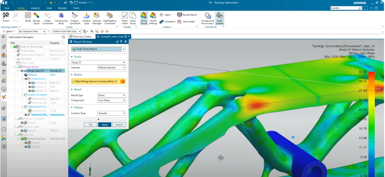Switch to the Analysis ribbon tab
This screenshot has height=177, width=385.
point(35,8)
